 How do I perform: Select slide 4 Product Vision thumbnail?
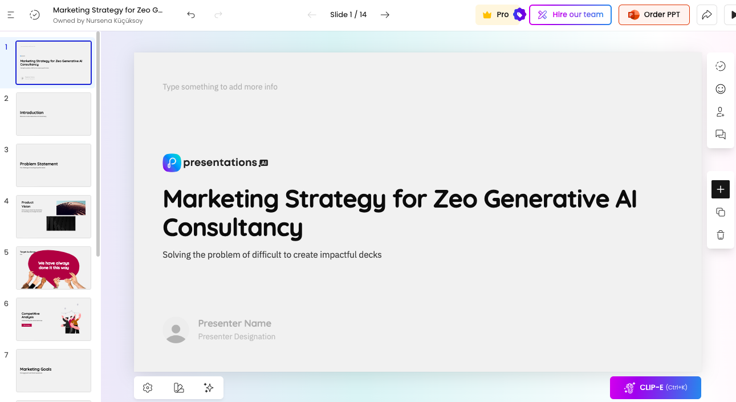tap(54, 217)
